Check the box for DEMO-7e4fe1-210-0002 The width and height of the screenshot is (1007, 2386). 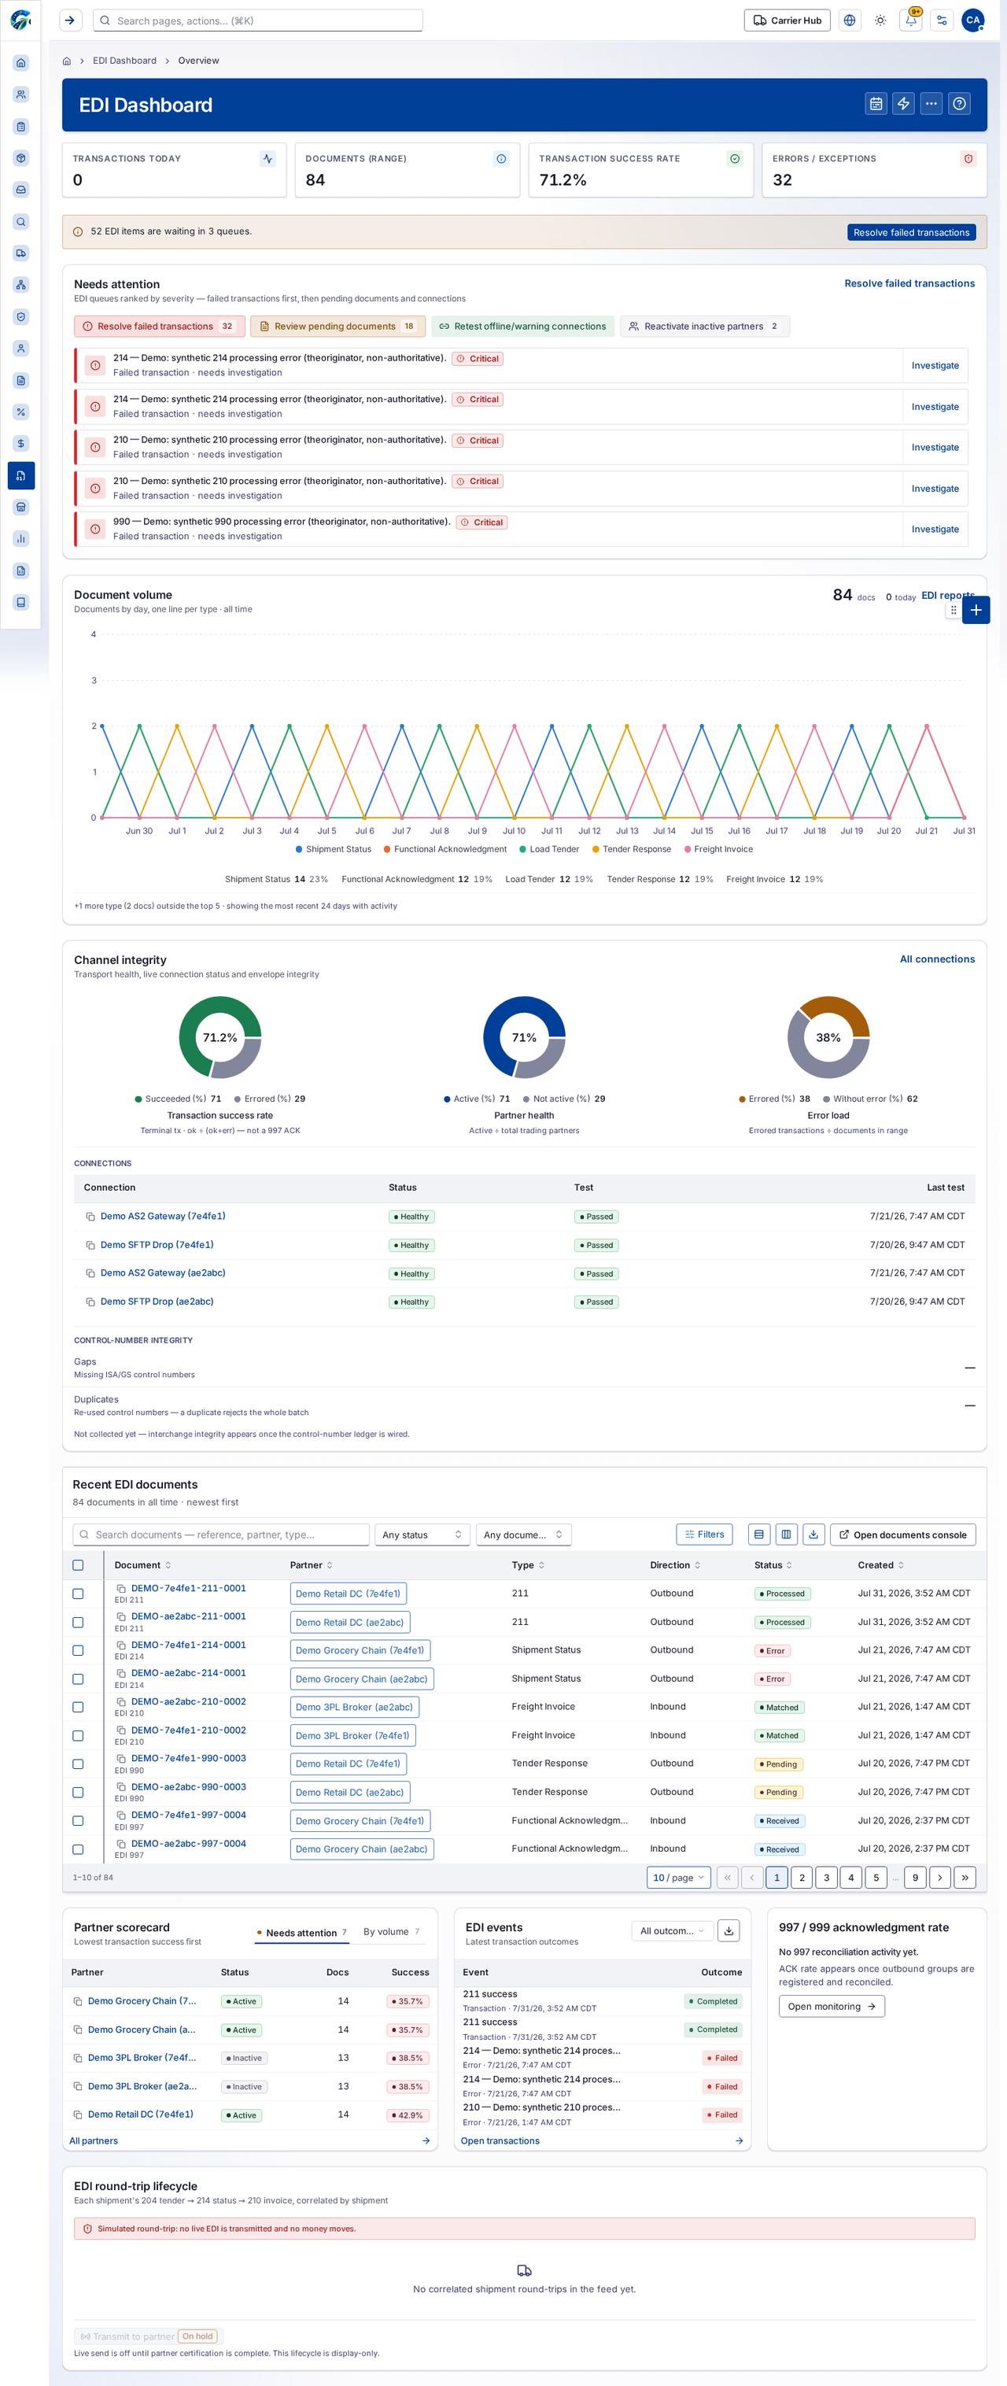(x=78, y=1736)
